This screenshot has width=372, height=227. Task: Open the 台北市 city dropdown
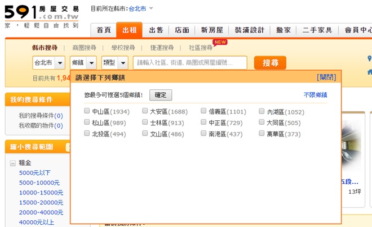(48, 63)
